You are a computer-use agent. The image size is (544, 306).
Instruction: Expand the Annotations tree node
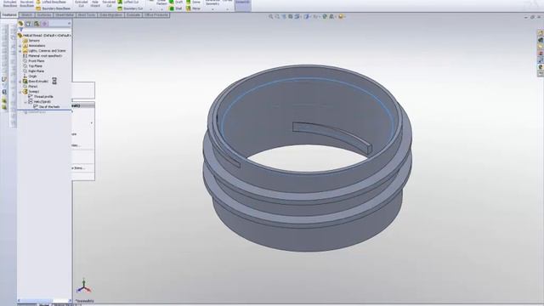click(x=20, y=46)
